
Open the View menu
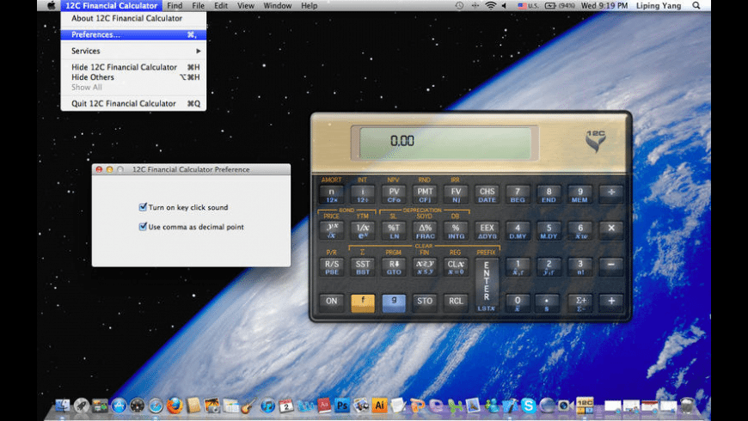click(x=246, y=6)
